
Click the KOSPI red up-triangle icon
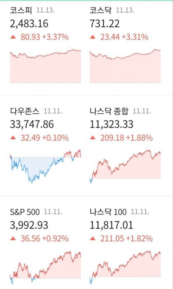[13, 37]
